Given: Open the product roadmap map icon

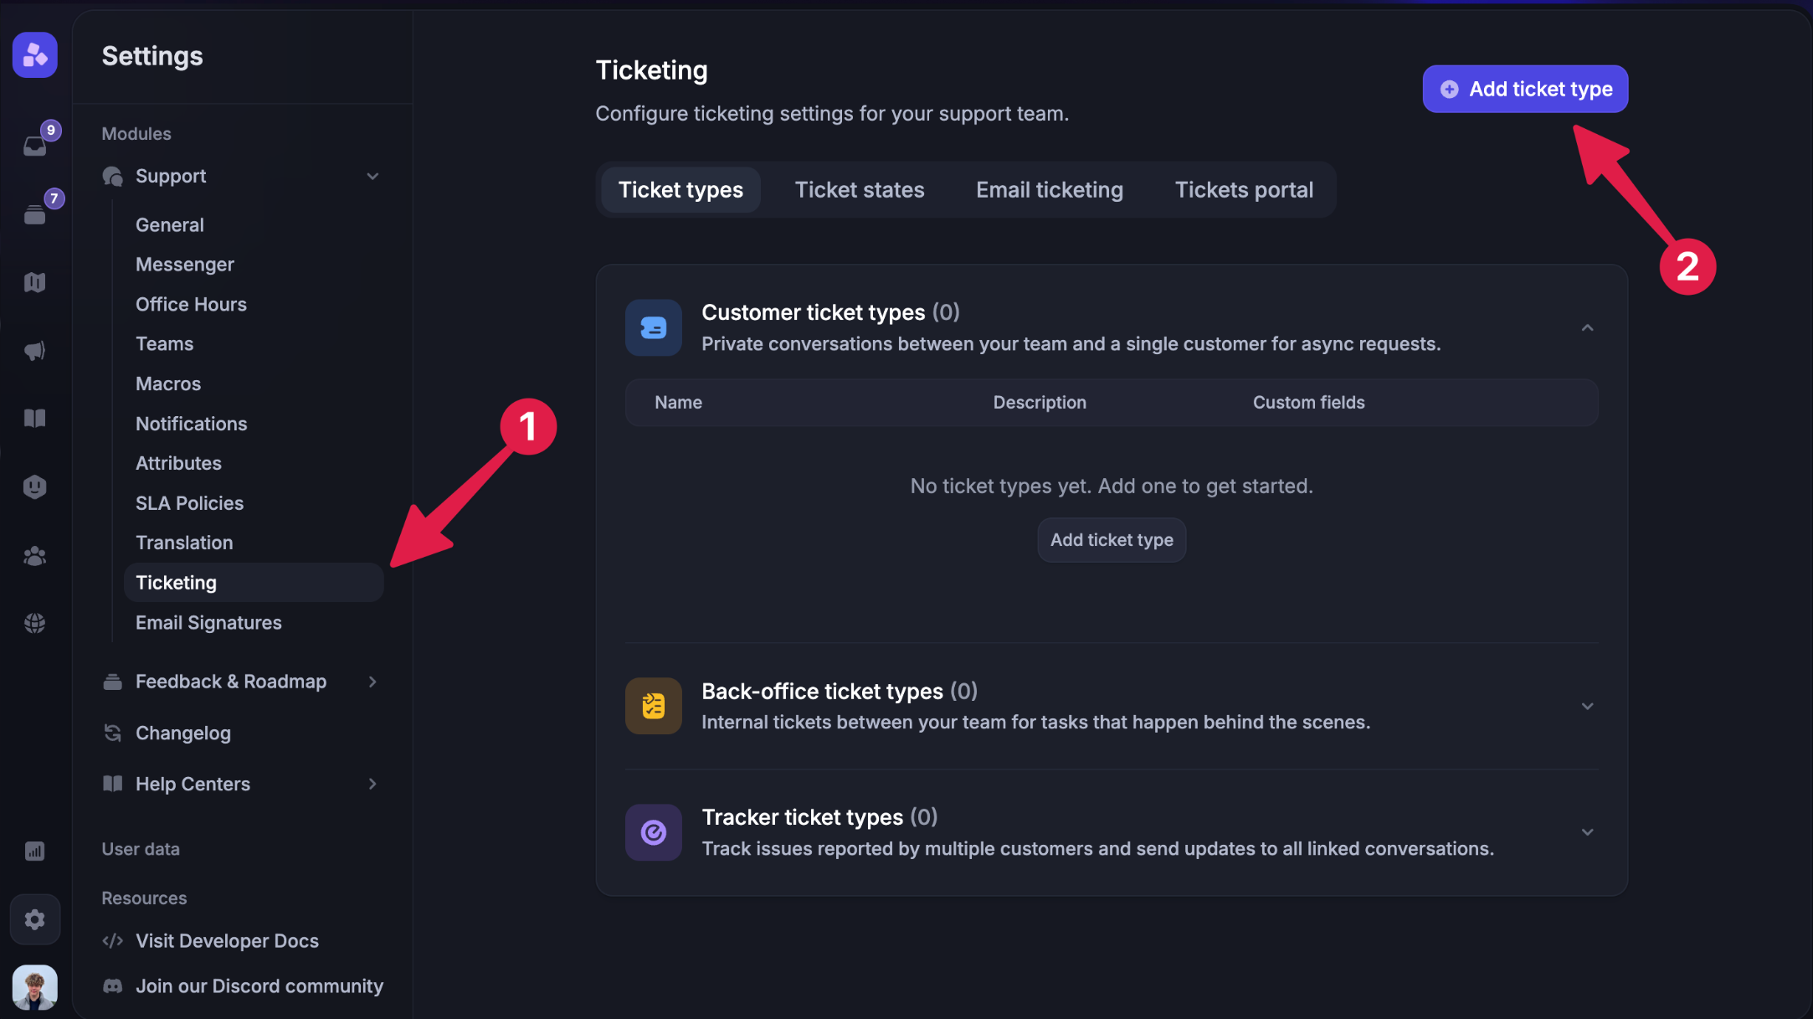Looking at the screenshot, I should coord(34,282).
